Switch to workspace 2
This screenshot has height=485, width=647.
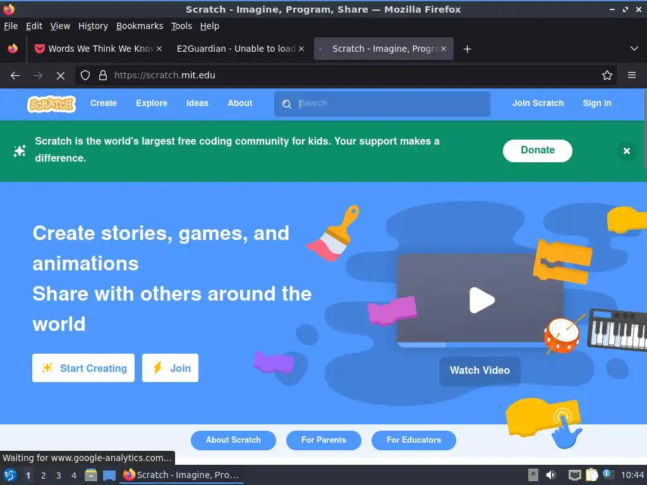click(x=44, y=476)
